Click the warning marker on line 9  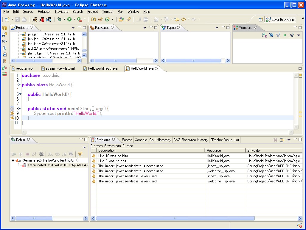(x=12, y=113)
